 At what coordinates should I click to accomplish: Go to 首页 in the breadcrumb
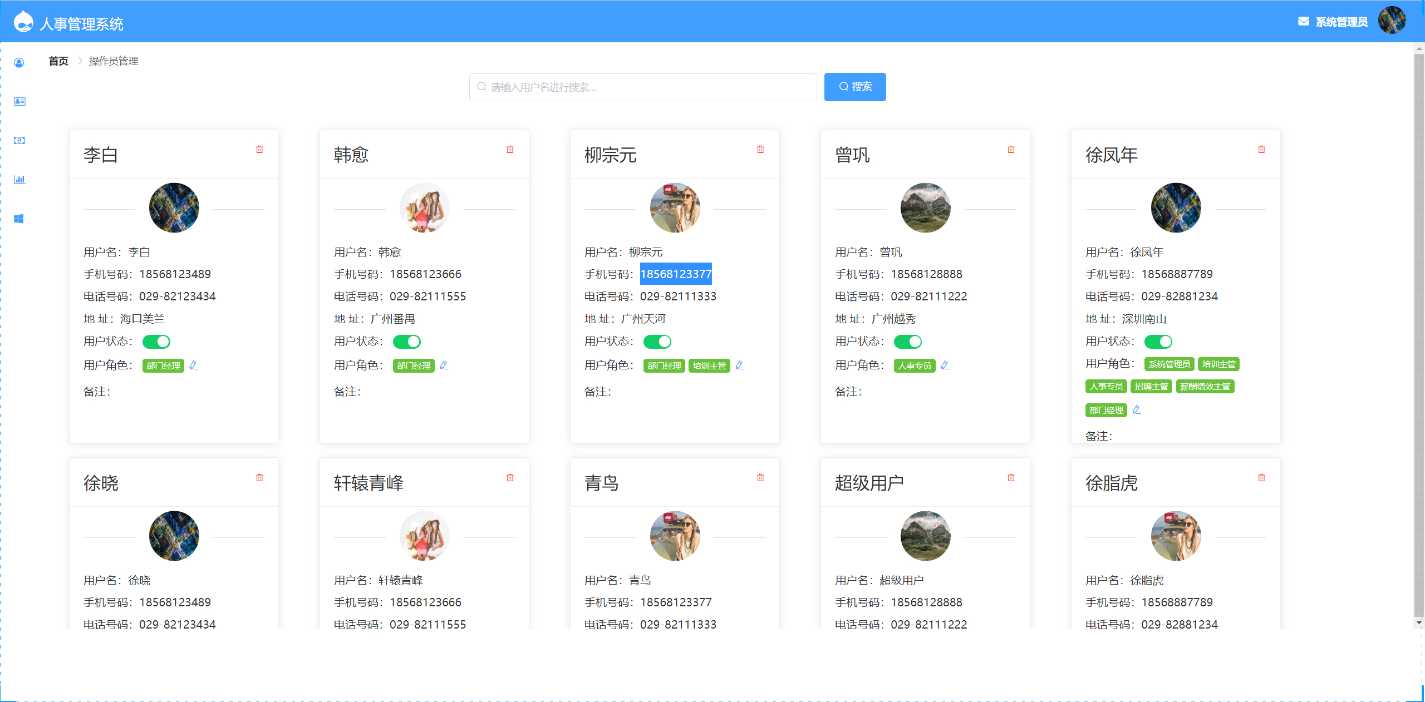(x=58, y=61)
